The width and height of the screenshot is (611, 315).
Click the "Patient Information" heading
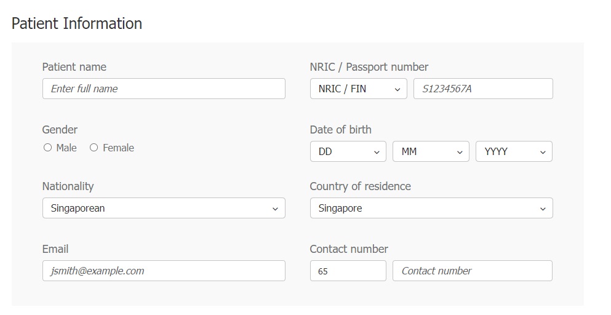tap(77, 23)
